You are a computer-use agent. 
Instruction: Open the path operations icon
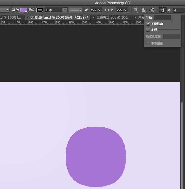[136, 10]
